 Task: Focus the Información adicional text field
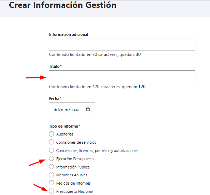coord(122,44)
